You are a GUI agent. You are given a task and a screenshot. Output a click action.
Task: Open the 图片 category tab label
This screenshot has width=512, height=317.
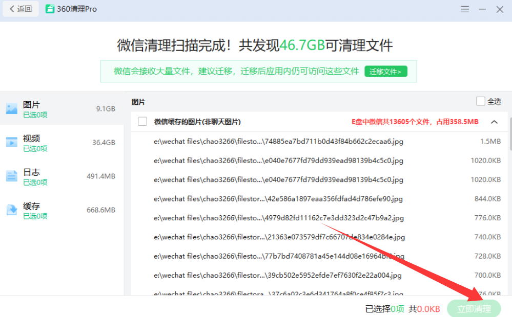tap(31, 105)
